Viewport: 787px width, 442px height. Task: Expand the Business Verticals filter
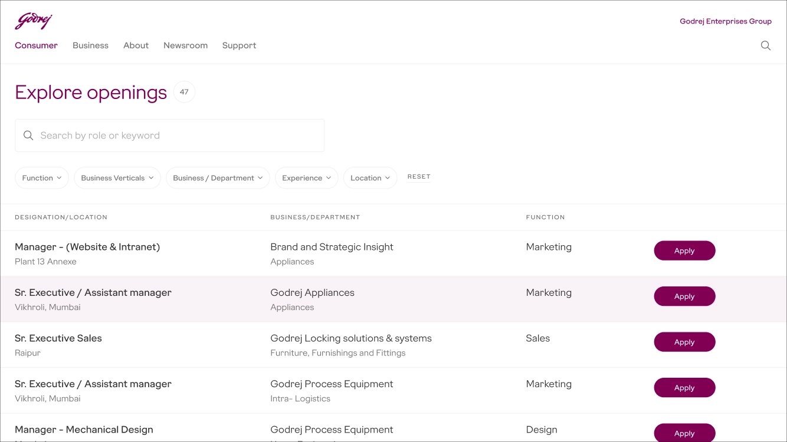coord(117,177)
